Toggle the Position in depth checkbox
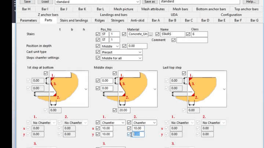The width and height of the screenshot is (264, 148). pyautogui.click(x=98, y=46)
